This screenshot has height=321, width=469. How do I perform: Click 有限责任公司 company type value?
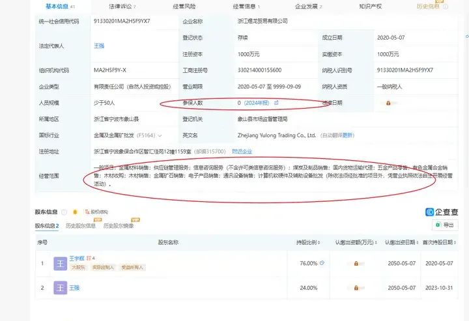[x=132, y=87]
